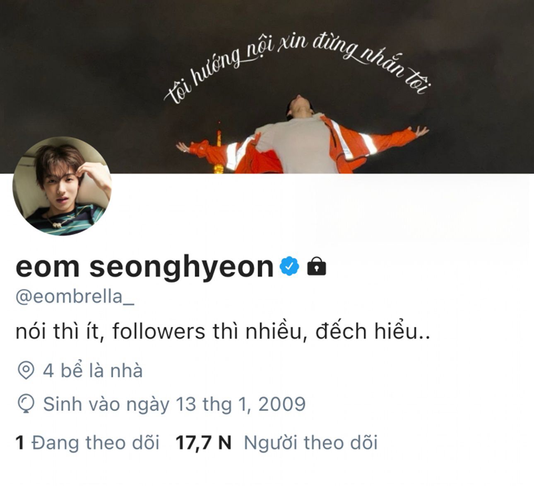Click the birth date 13 thg 1, 2009
This screenshot has height=486, width=534.
pos(241,404)
